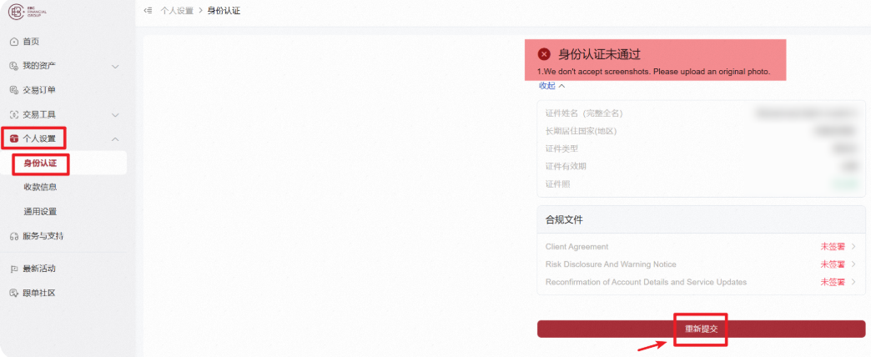Open 最新活动 in the sidebar
The height and width of the screenshot is (357, 871).
(x=39, y=269)
